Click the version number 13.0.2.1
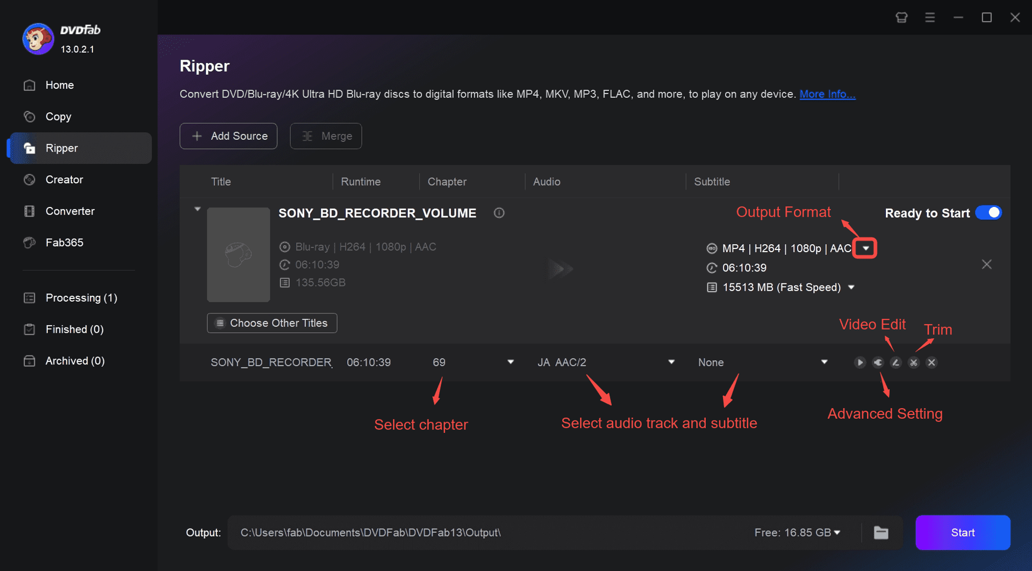This screenshot has width=1032, height=571. 77,49
